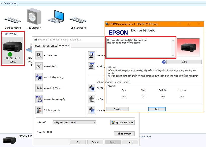The width and height of the screenshot is (206, 147).
Task: Click the Status Monitor title bar printer icon
Action: (x=107, y=24)
